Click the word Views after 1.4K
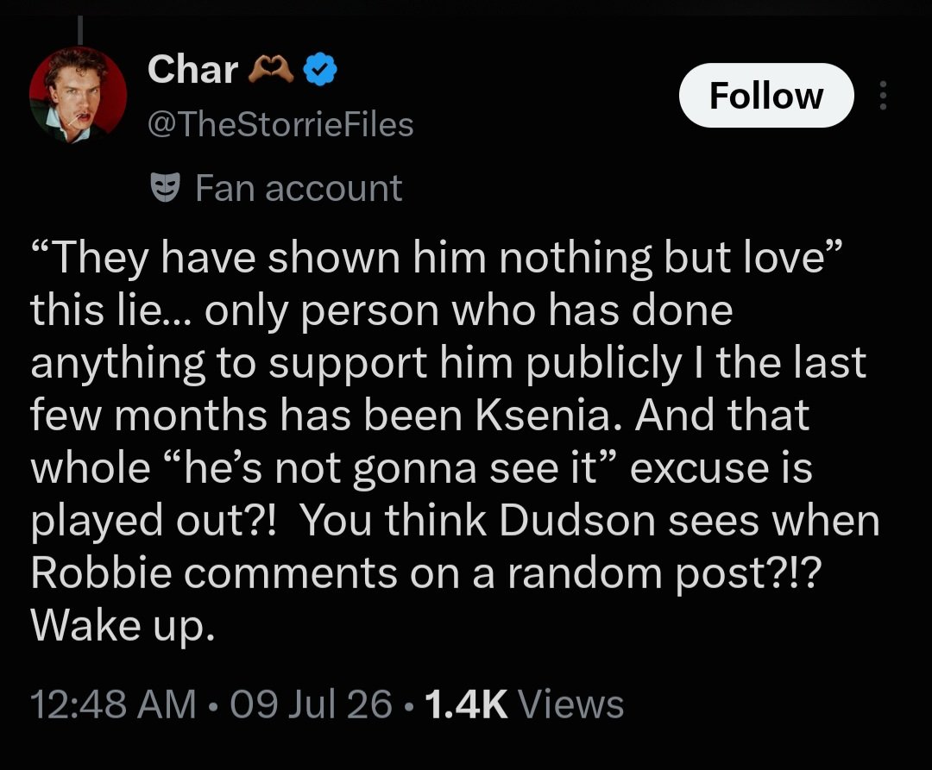 [x=571, y=704]
